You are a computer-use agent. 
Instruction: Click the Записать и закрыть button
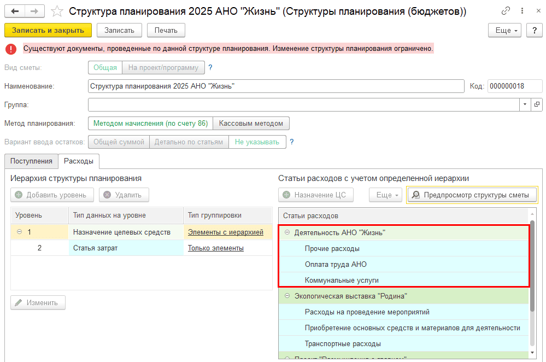point(48,30)
